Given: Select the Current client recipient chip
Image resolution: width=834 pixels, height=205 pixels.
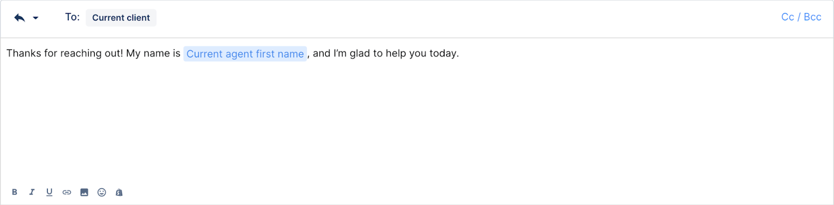Looking at the screenshot, I should [x=121, y=18].
